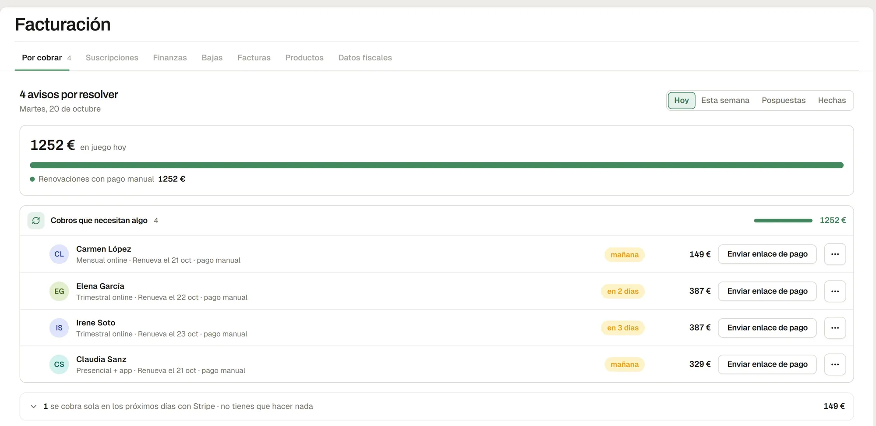The image size is (876, 426).
Task: Expand the Stripe auto-charge row chevron
Action: tap(33, 406)
